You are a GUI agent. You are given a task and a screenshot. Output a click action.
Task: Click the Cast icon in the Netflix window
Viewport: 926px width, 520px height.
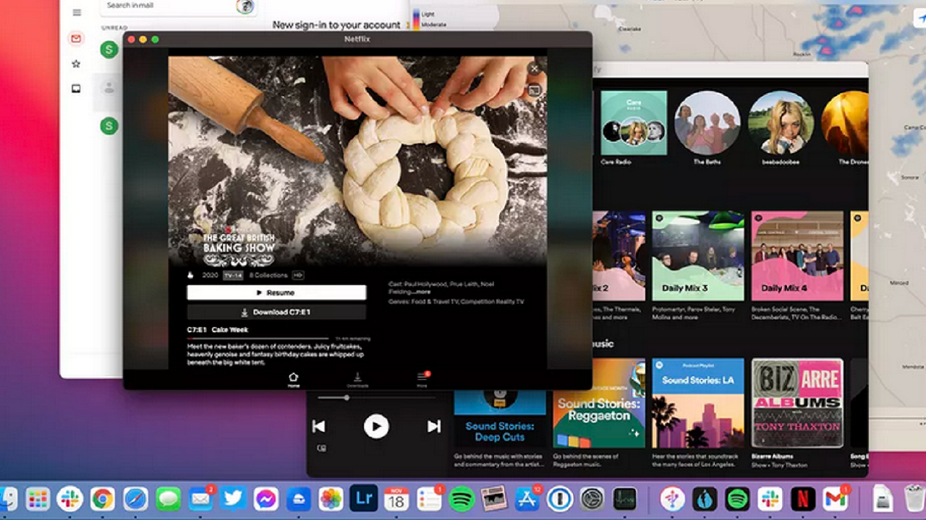tap(534, 90)
